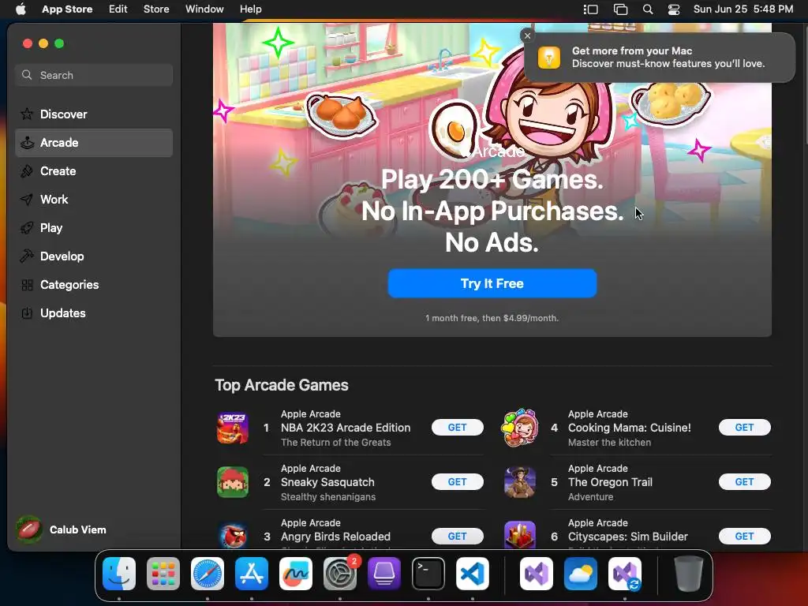Click the Calub Viem account name
Viewport: 808px width, 606px height.
click(78, 529)
